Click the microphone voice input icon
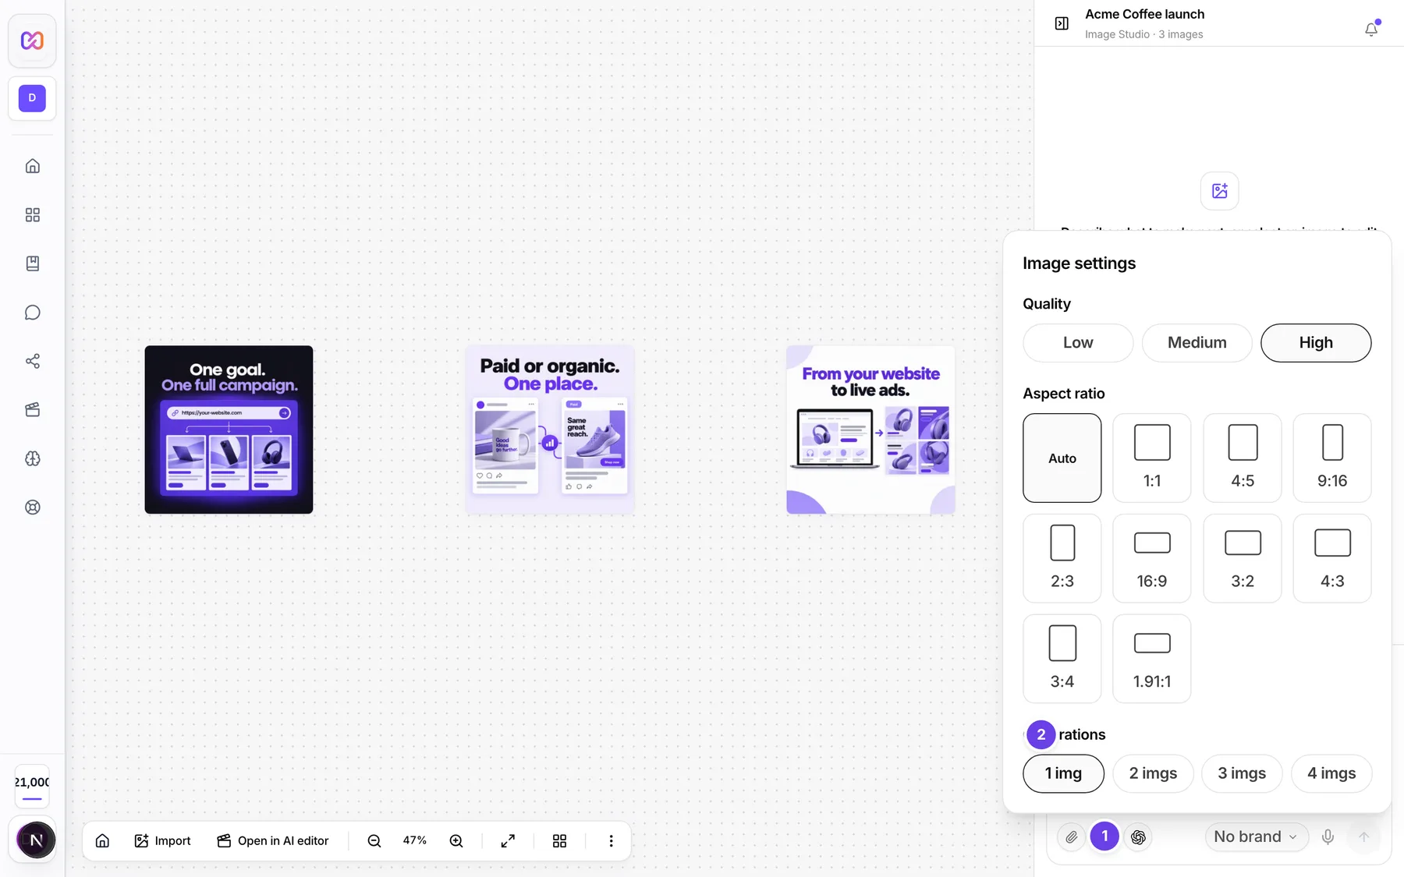Image resolution: width=1404 pixels, height=877 pixels. (x=1328, y=836)
